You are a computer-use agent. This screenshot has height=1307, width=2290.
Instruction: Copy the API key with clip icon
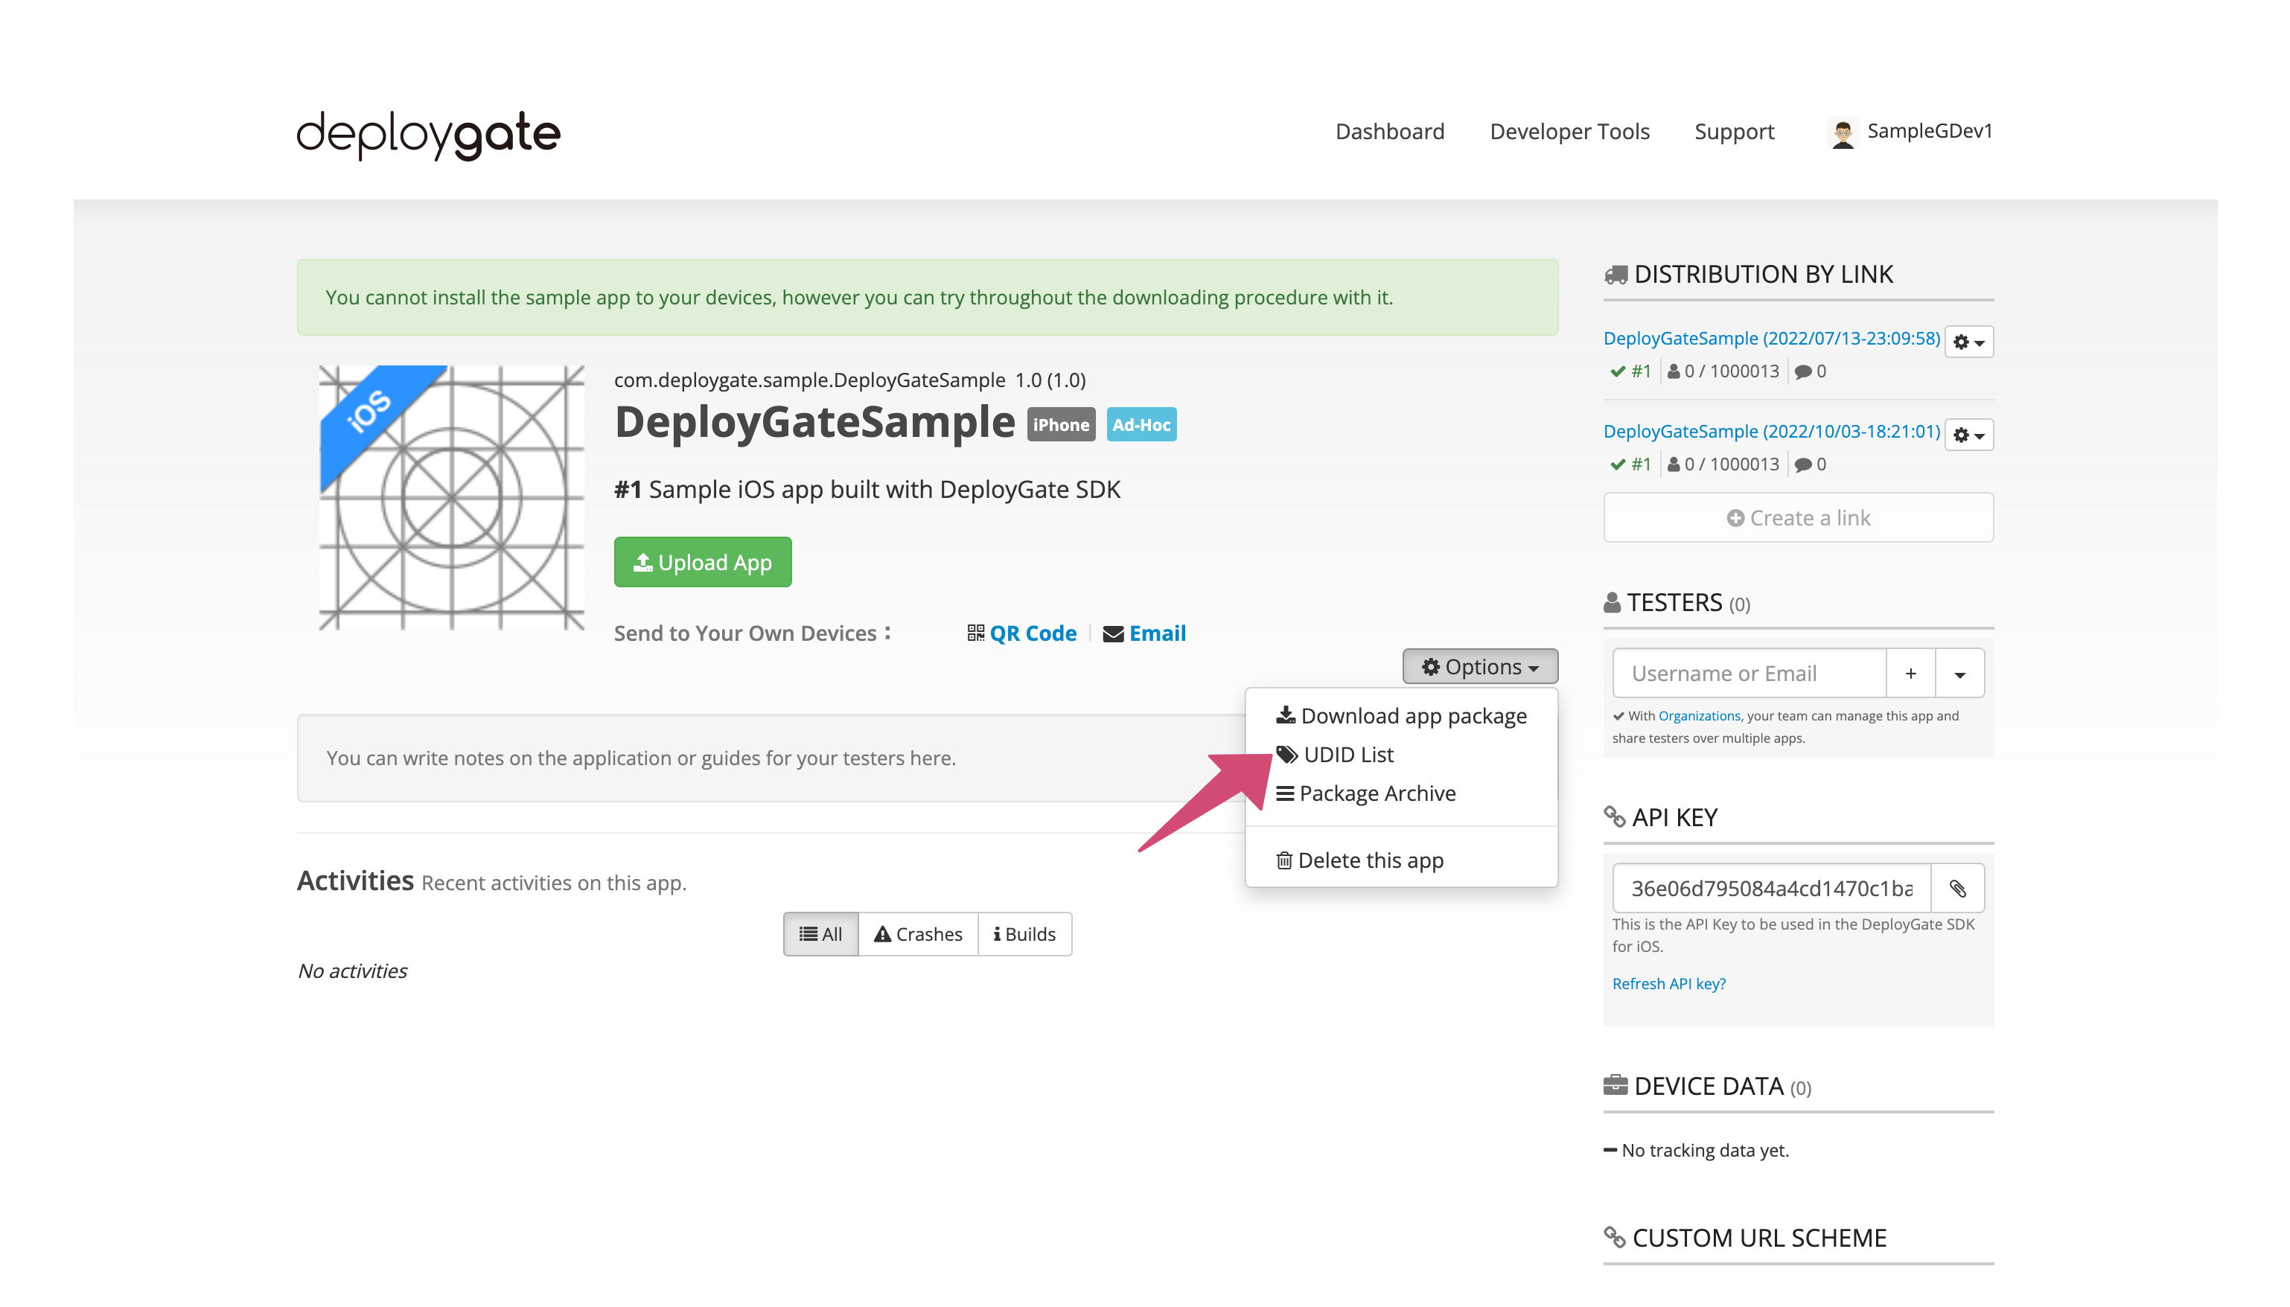click(x=1957, y=888)
